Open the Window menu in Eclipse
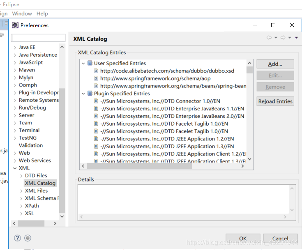The height and width of the screenshot is (250, 302). click(x=22, y=14)
